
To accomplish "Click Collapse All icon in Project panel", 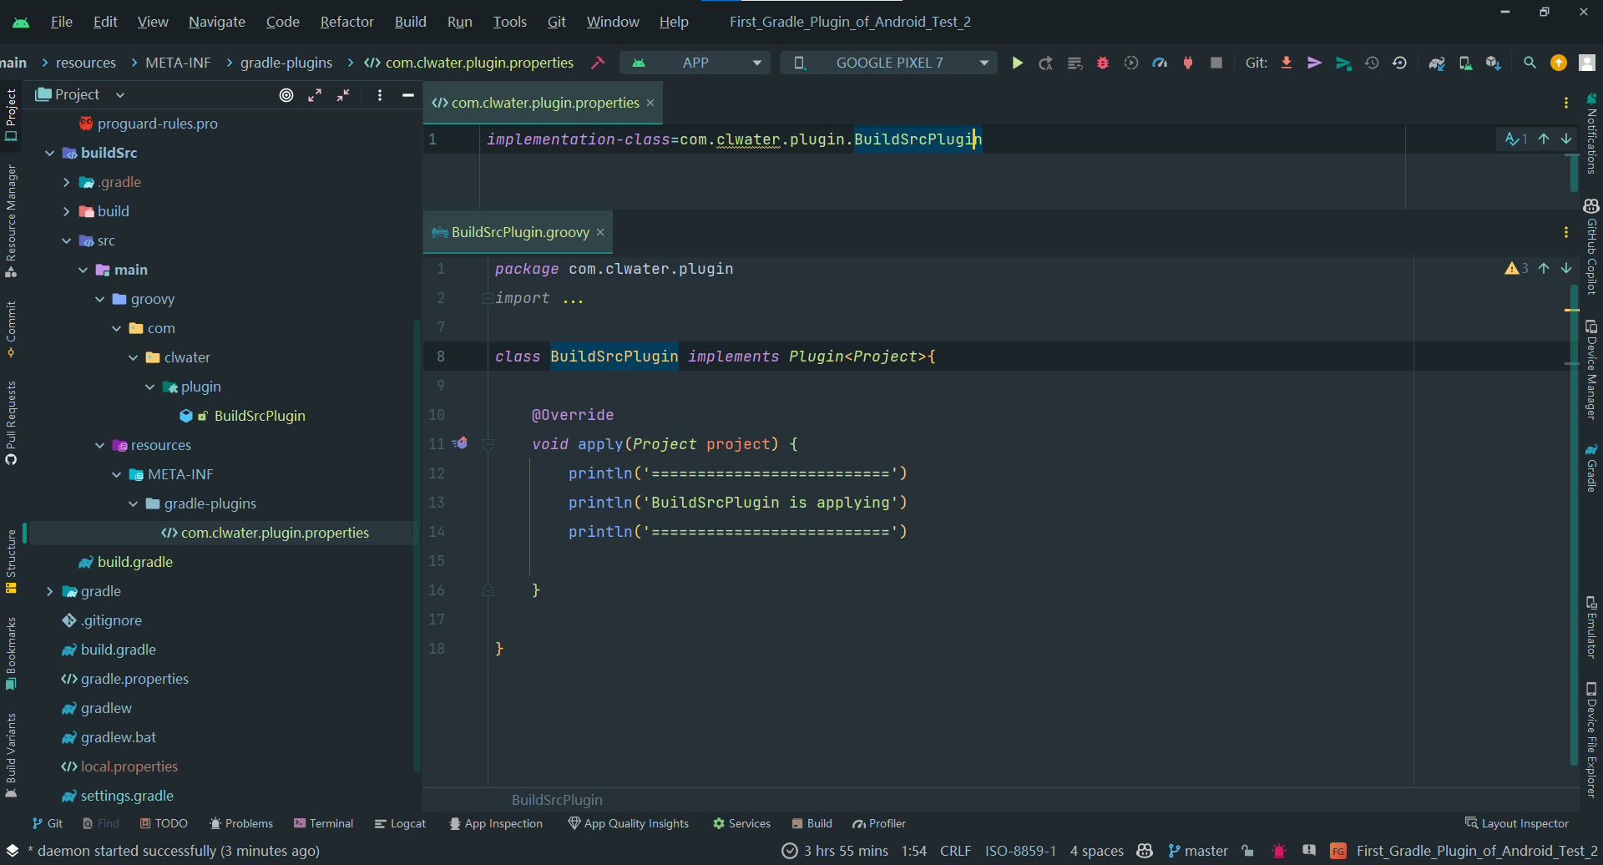I will (343, 95).
